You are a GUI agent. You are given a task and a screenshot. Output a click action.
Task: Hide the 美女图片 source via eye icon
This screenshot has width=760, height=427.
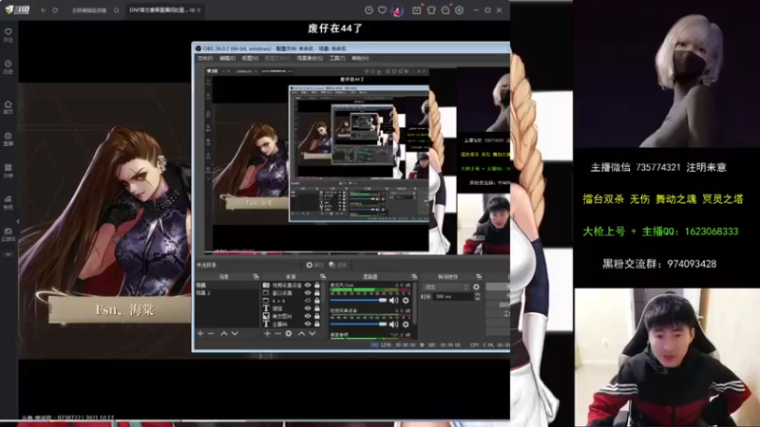[307, 316]
